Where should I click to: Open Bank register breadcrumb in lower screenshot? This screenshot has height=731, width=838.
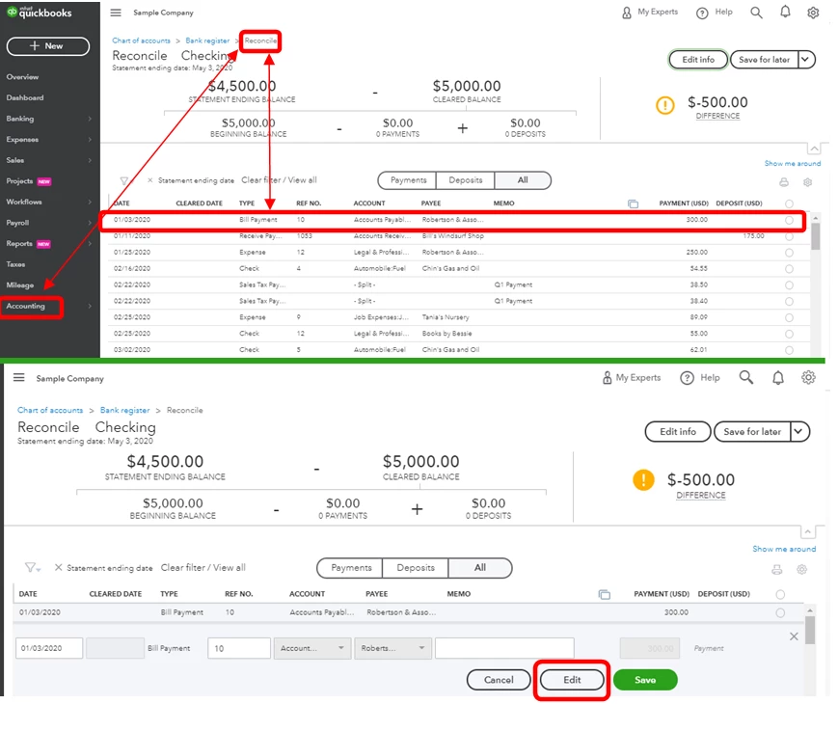click(125, 411)
